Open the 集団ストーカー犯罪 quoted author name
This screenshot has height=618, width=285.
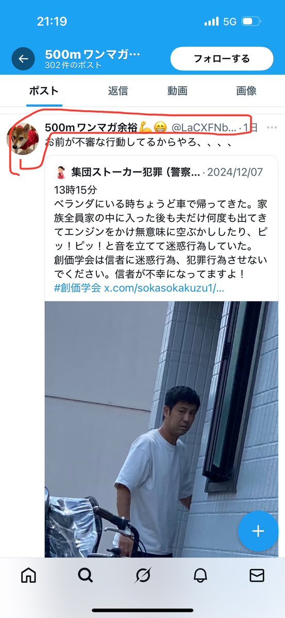coord(136,171)
